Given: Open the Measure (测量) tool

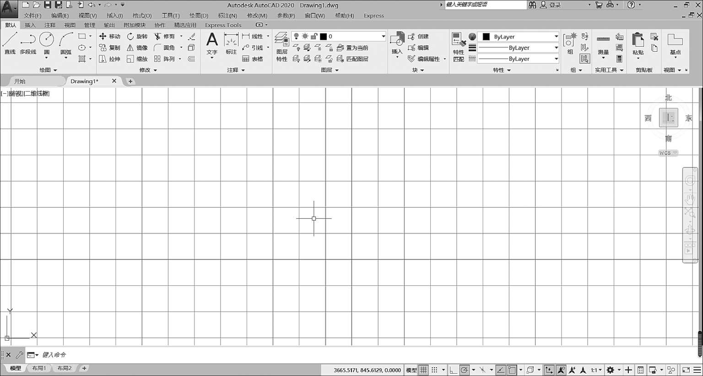Looking at the screenshot, I should (x=603, y=46).
